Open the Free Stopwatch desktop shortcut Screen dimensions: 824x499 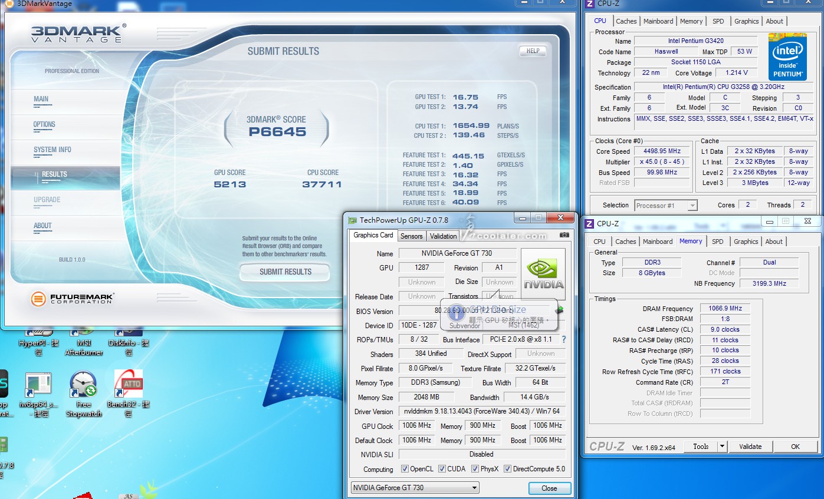pyautogui.click(x=83, y=393)
